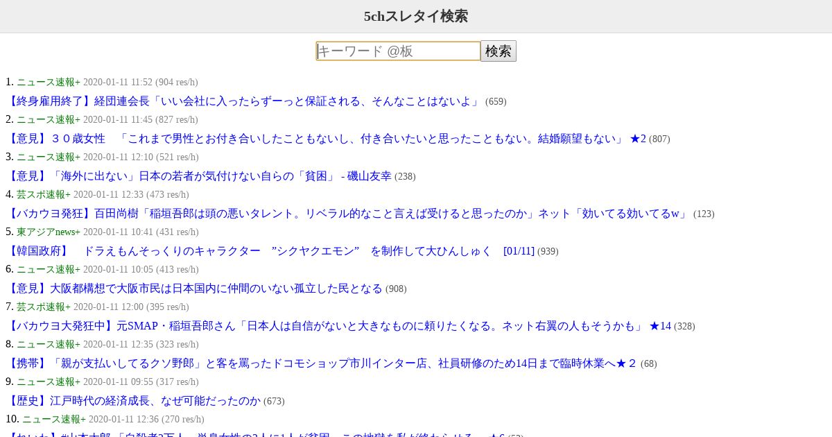Open the ３０歳女性 結婚願望もない thread

[326, 139]
